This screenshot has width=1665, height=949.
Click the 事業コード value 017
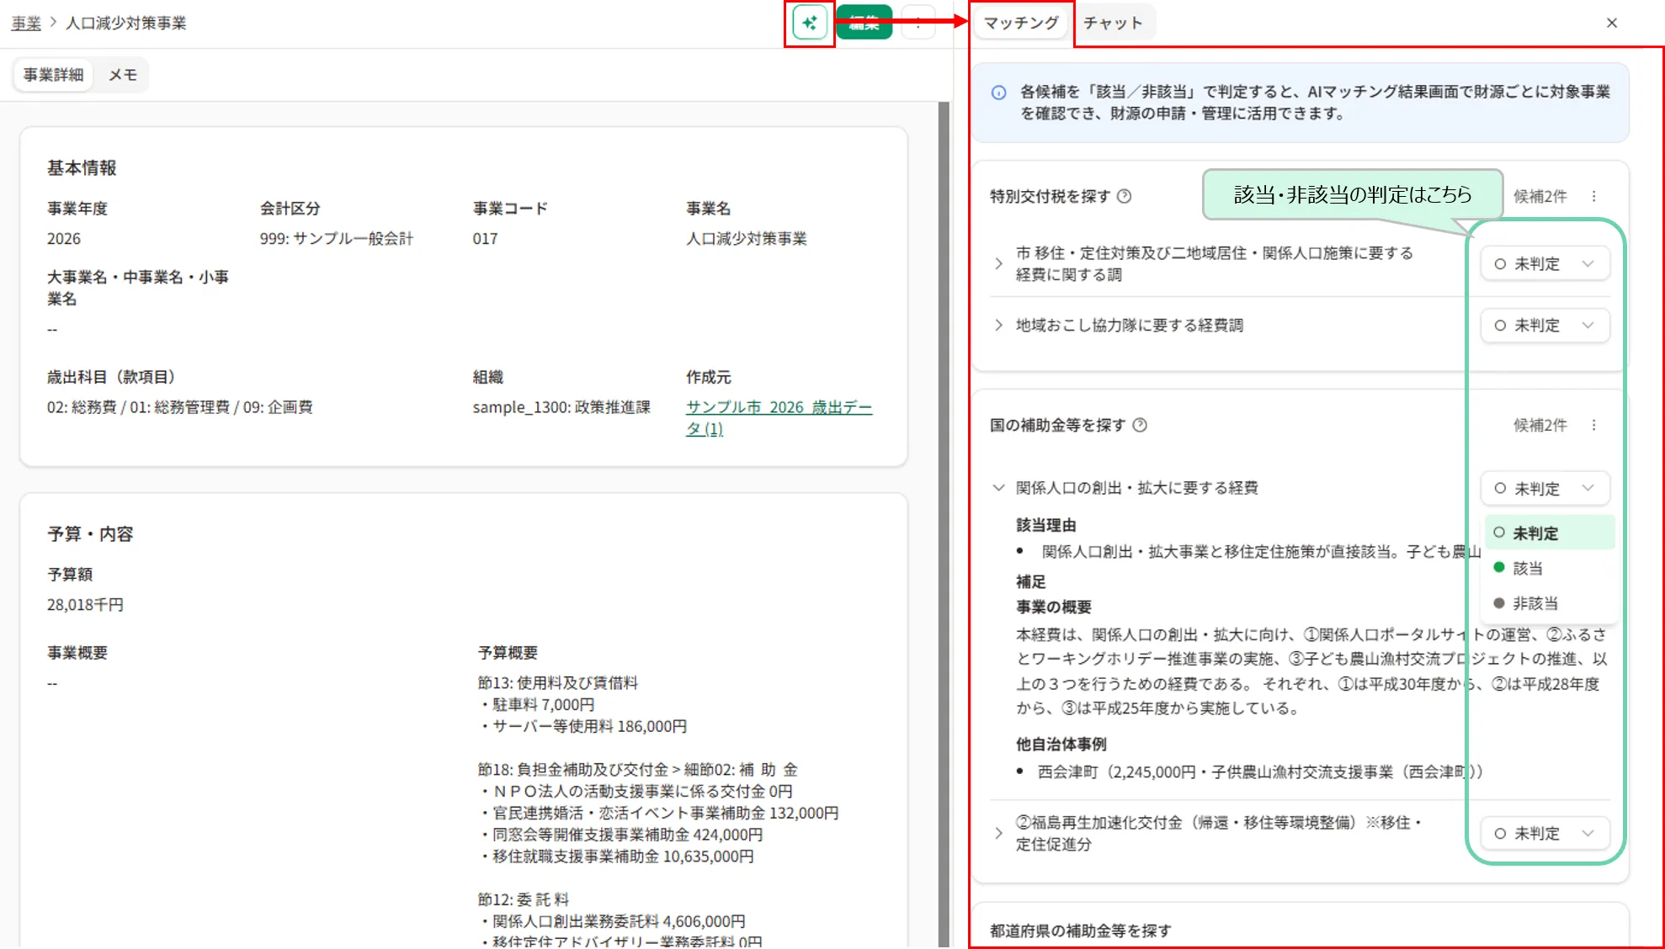(485, 238)
